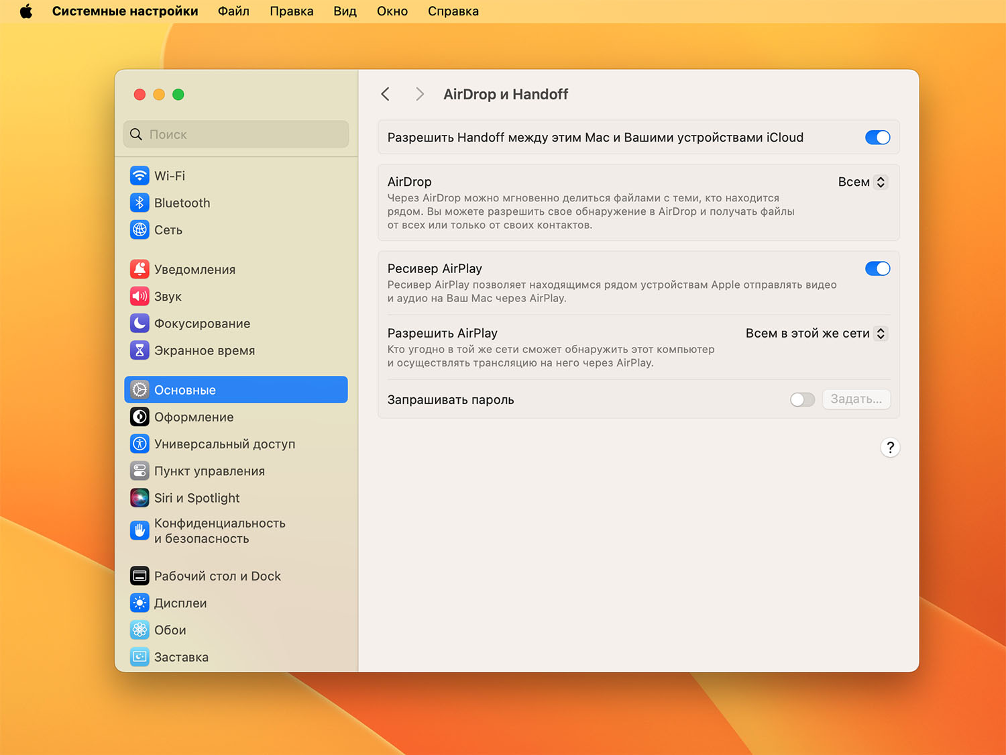Image resolution: width=1006 pixels, height=755 pixels.
Task: Turn off Ресивер AirPlay toggle
Action: (x=877, y=268)
